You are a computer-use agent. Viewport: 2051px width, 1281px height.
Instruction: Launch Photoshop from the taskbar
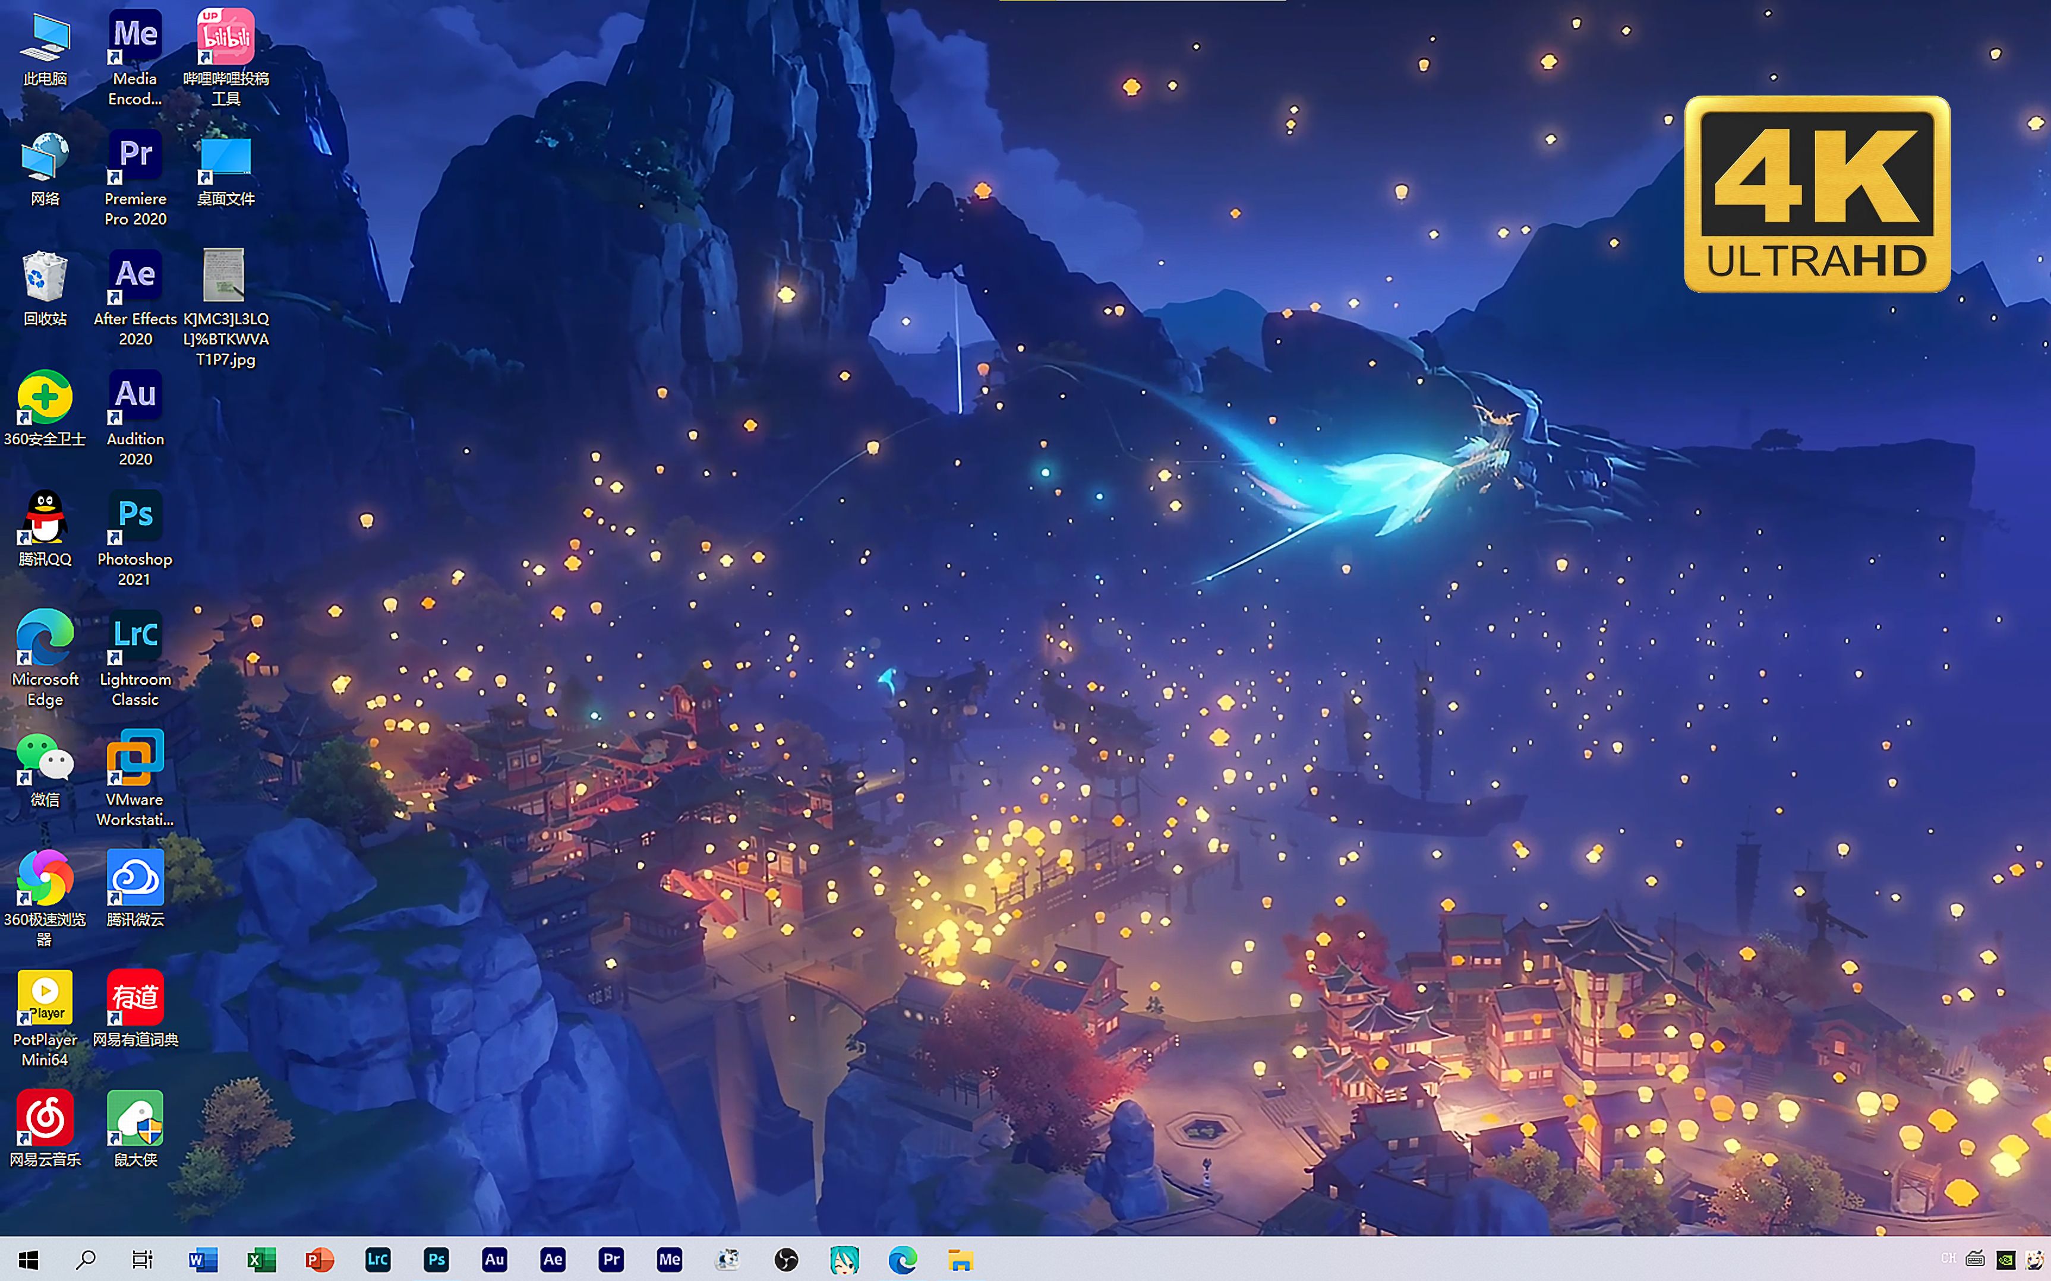tap(437, 1261)
